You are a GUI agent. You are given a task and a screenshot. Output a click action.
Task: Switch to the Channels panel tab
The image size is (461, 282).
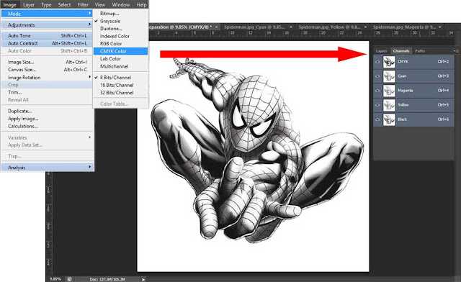401,51
